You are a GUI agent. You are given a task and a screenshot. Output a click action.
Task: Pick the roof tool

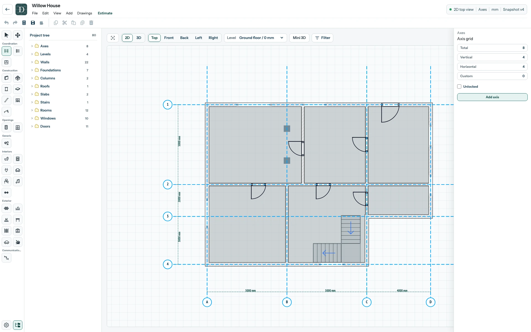click(x=6, y=111)
